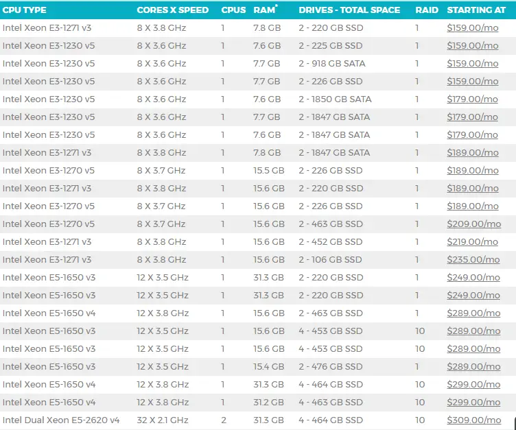Select 4 - 464 GB SSD in Dual Xeon row
The image size is (516, 430).
click(x=331, y=420)
